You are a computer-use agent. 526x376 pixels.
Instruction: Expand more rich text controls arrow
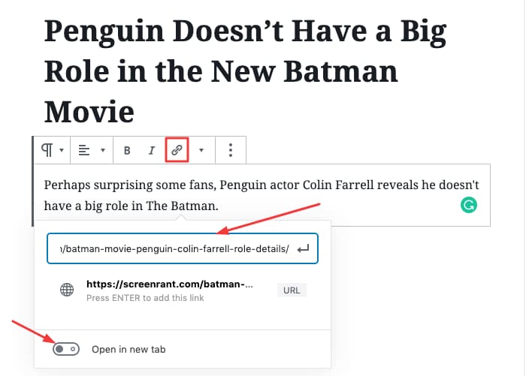[201, 150]
